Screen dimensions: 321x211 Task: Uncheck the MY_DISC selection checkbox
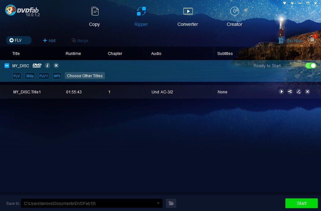tap(7, 66)
